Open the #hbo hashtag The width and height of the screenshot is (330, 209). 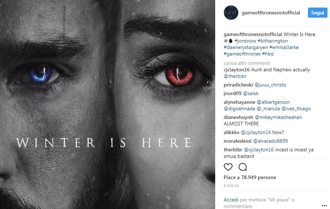coord(268,54)
